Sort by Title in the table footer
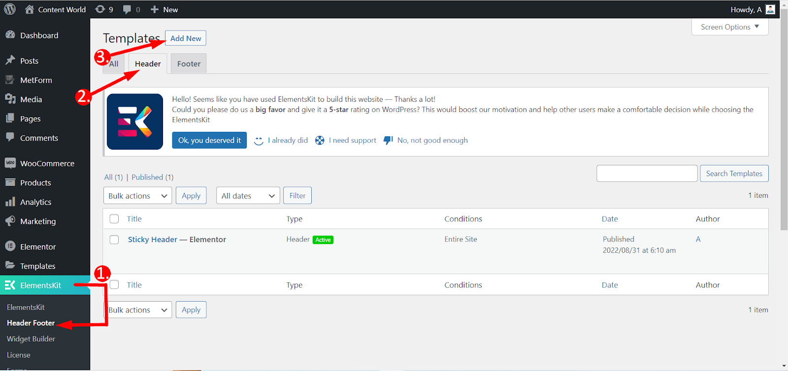The width and height of the screenshot is (788, 371). tap(134, 285)
